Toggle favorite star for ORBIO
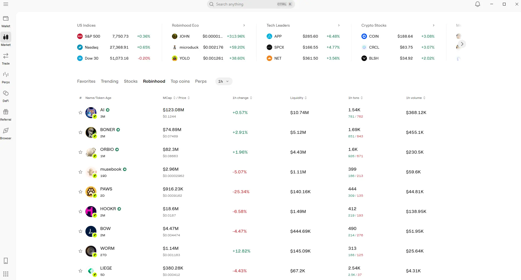Image resolution: width=521 pixels, height=280 pixels. tap(80, 152)
